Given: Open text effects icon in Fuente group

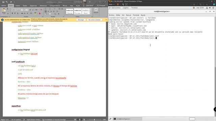Looking at the screenshot, I should pyautogui.click(x=31, y=13).
